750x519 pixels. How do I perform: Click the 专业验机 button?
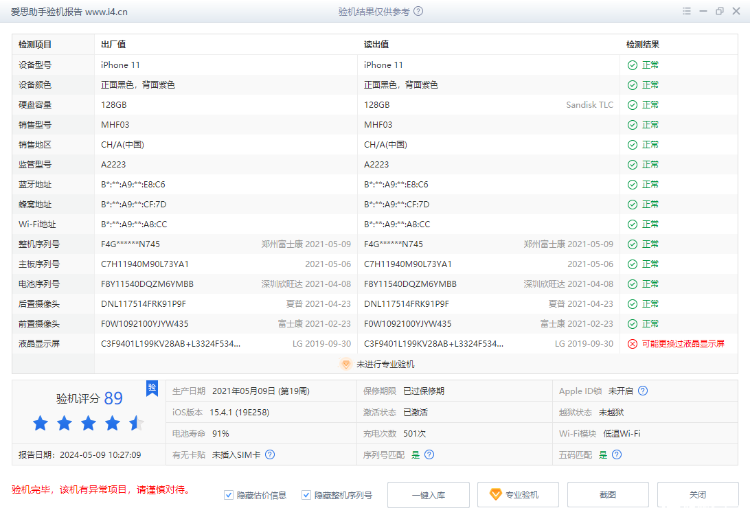pos(518,494)
